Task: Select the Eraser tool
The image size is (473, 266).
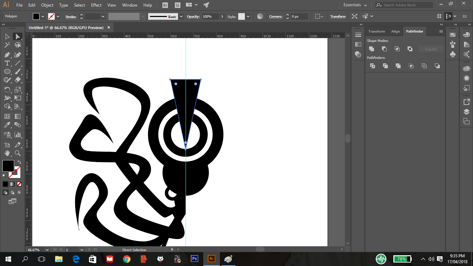Action: coord(18,80)
